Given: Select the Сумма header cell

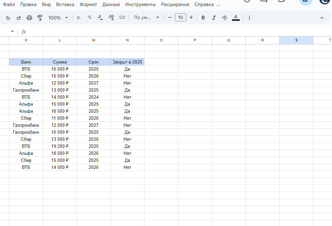Looking at the screenshot, I should (x=60, y=62).
